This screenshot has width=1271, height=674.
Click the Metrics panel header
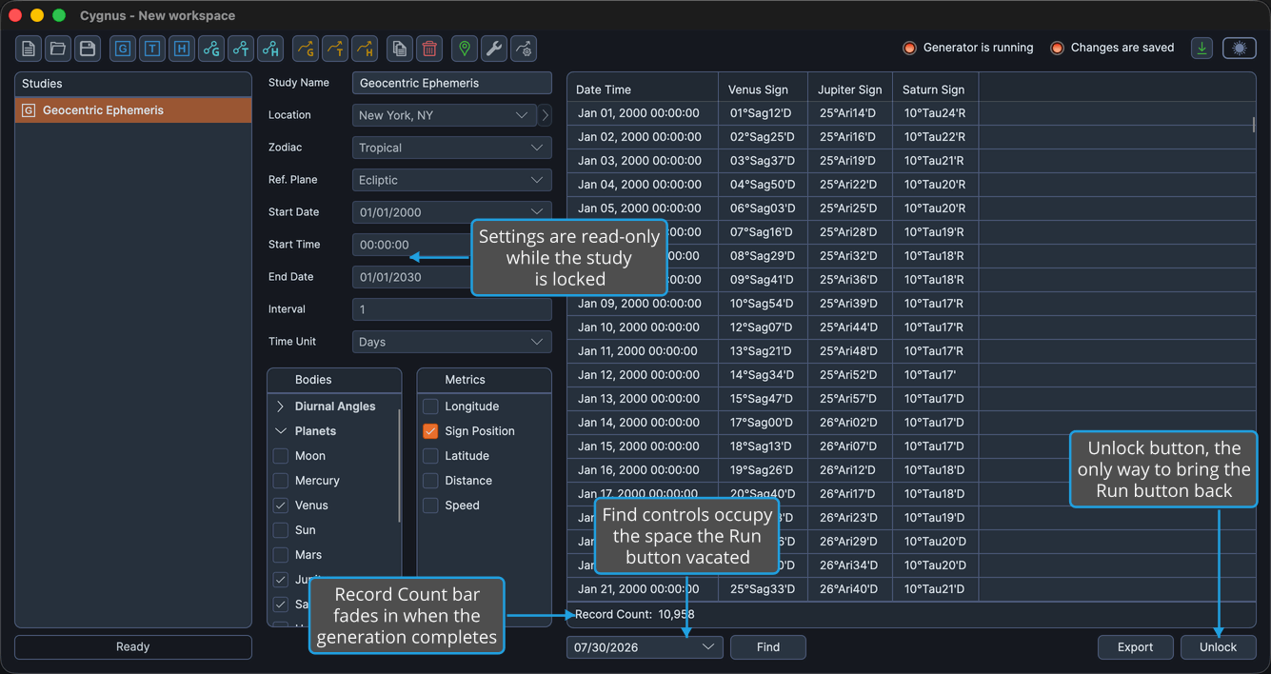pos(485,380)
